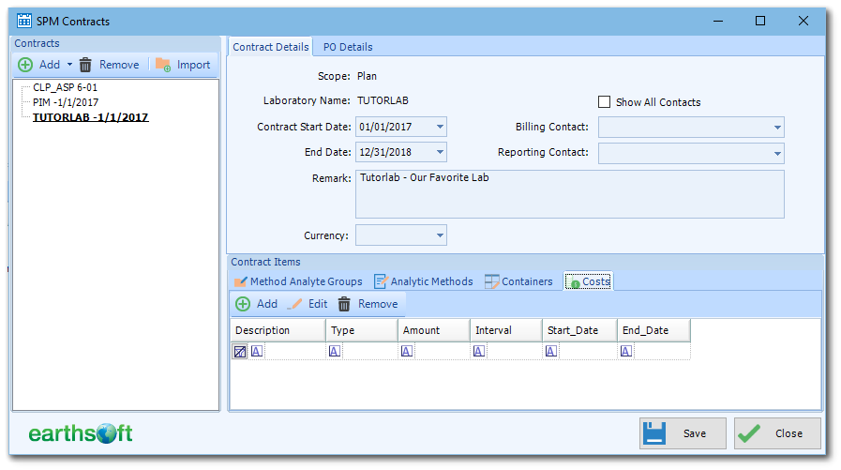Click the green Add icon in Contracts toolbar
The height and width of the screenshot is (470, 841).
click(x=25, y=65)
